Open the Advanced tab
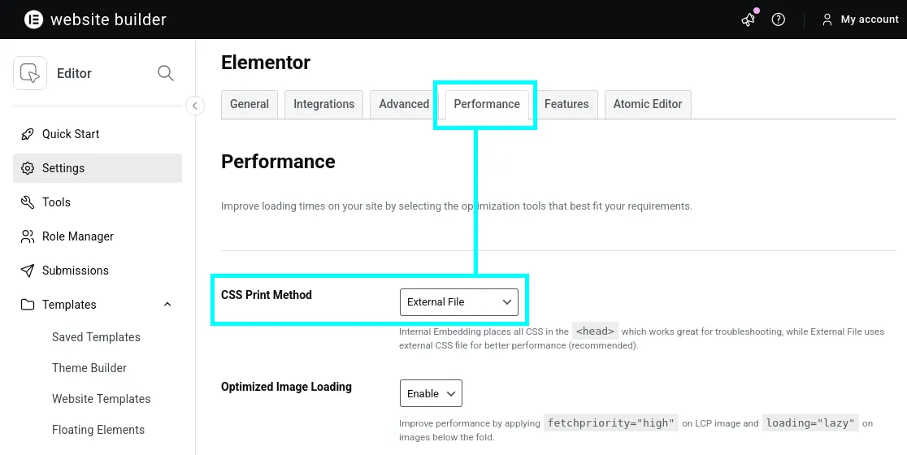The image size is (907, 455). [x=404, y=104]
